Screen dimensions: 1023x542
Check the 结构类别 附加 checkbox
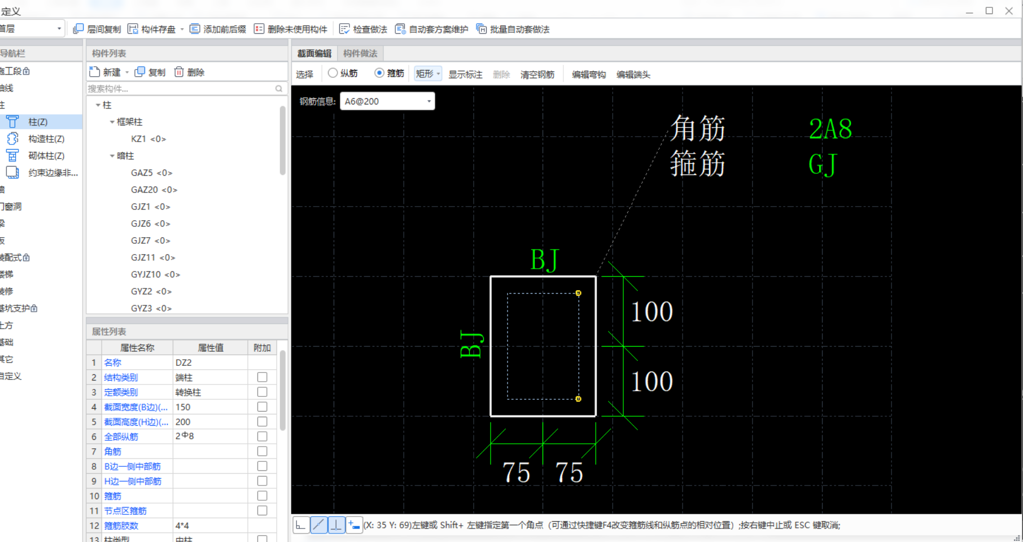pos(262,377)
